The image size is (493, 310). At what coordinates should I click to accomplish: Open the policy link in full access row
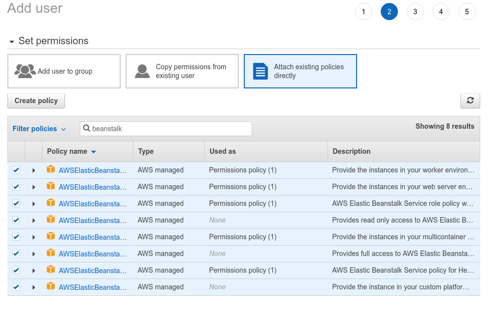click(93, 254)
